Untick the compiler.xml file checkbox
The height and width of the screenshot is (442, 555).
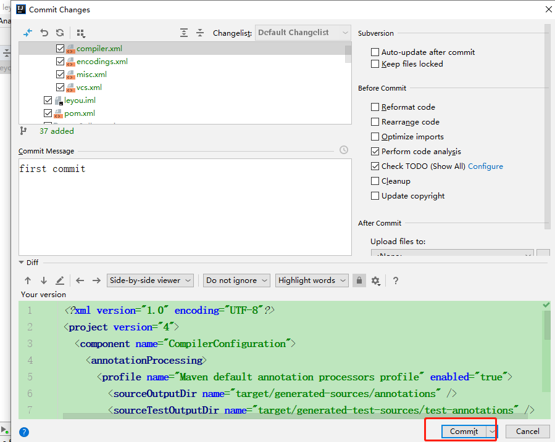(x=61, y=49)
